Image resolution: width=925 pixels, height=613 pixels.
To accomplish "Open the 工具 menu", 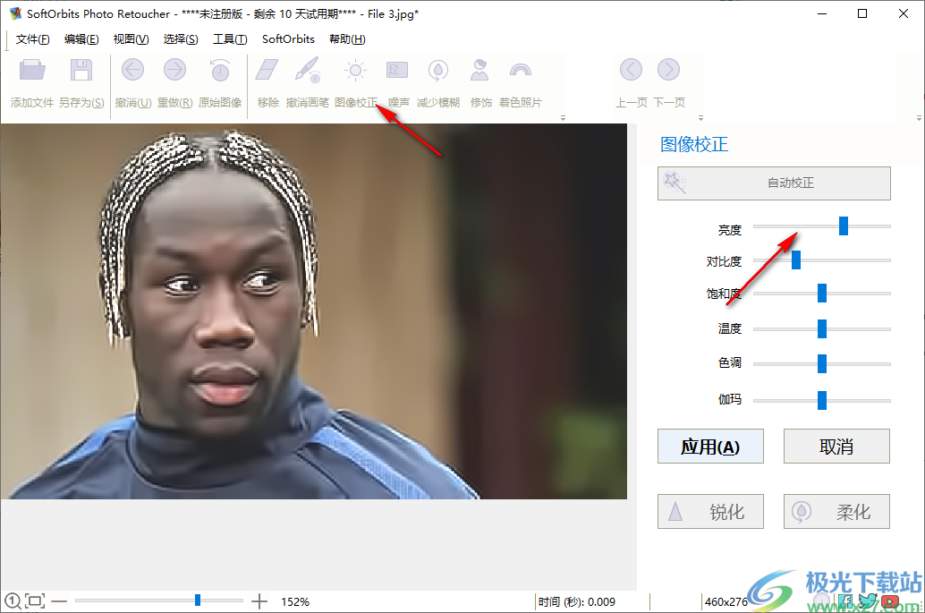I will (x=230, y=38).
